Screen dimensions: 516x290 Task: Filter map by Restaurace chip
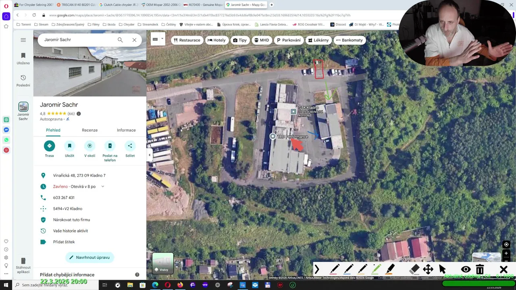click(187, 40)
